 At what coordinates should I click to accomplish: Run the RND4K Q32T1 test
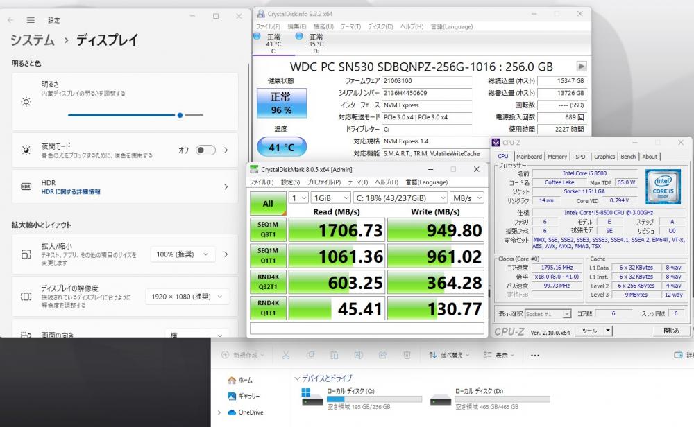coord(268,281)
